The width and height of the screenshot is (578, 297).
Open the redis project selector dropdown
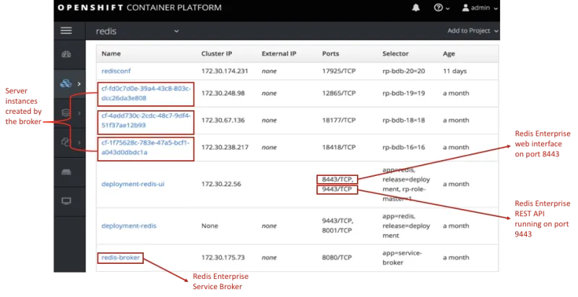(x=137, y=31)
